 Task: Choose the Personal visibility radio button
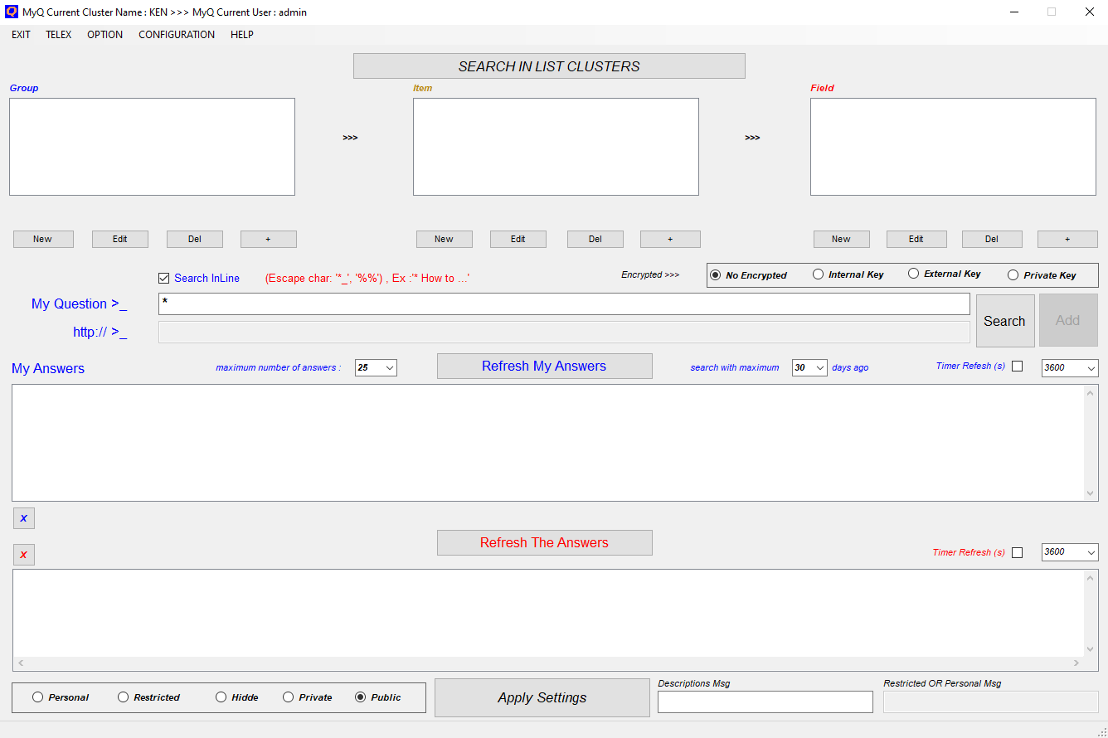pyautogui.click(x=38, y=697)
